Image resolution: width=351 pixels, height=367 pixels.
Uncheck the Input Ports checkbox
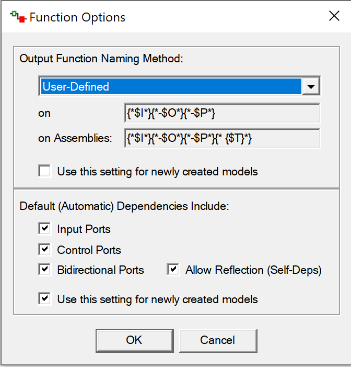point(44,228)
